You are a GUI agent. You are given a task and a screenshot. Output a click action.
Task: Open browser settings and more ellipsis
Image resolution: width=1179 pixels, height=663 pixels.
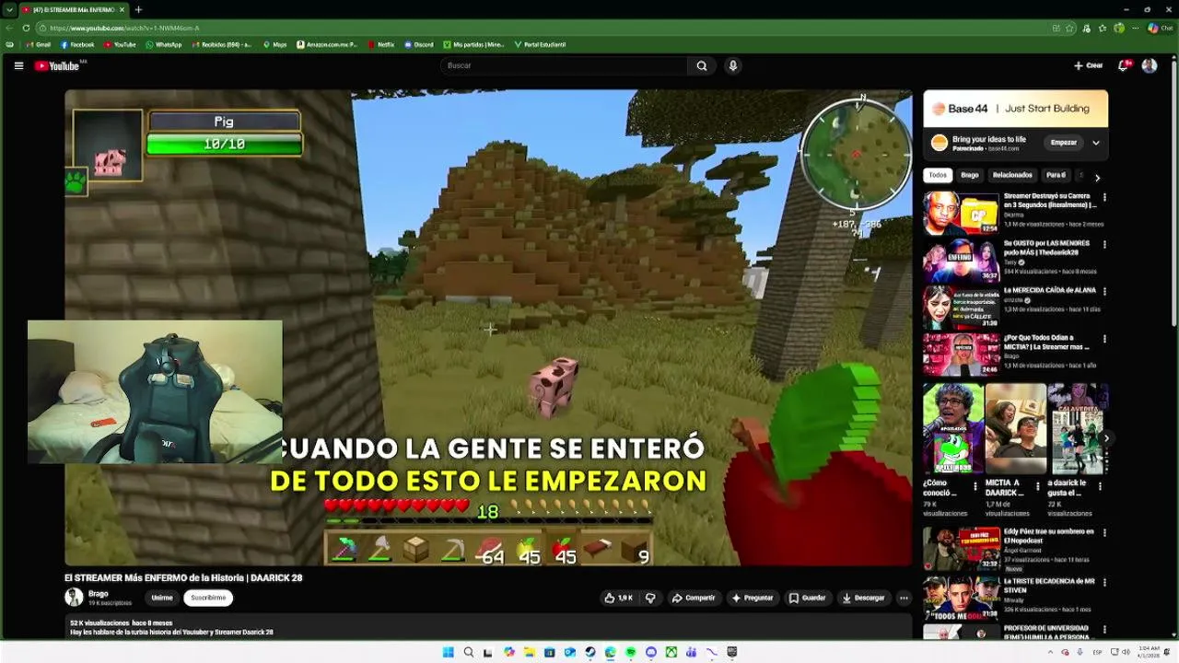[1135, 28]
